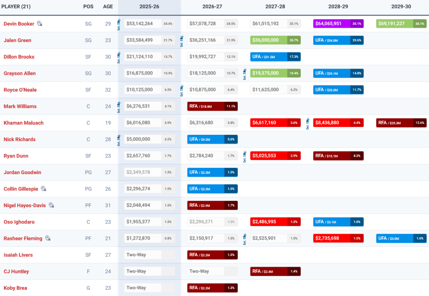Viewport: 429px width, 296px height.
Task: Click the PLAYER (21) column header
Action: (16, 7)
